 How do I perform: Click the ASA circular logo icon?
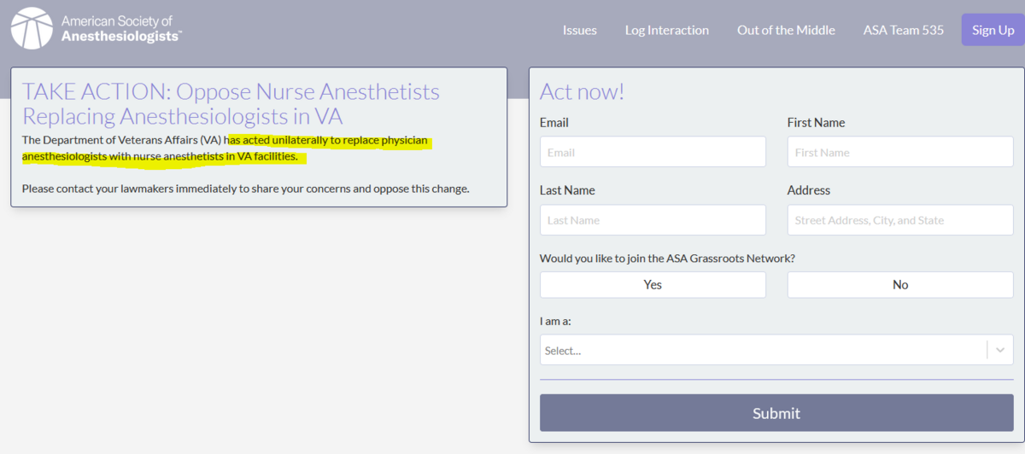tap(32, 28)
